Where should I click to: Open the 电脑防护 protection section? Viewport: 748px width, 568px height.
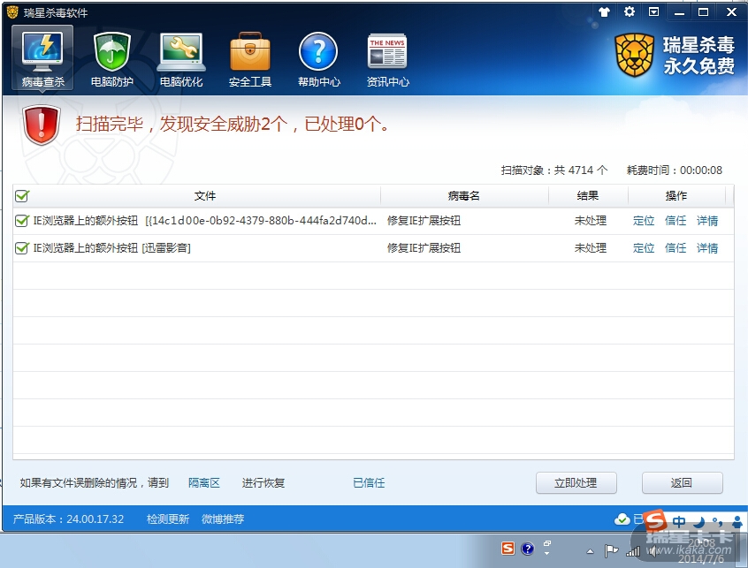click(112, 58)
